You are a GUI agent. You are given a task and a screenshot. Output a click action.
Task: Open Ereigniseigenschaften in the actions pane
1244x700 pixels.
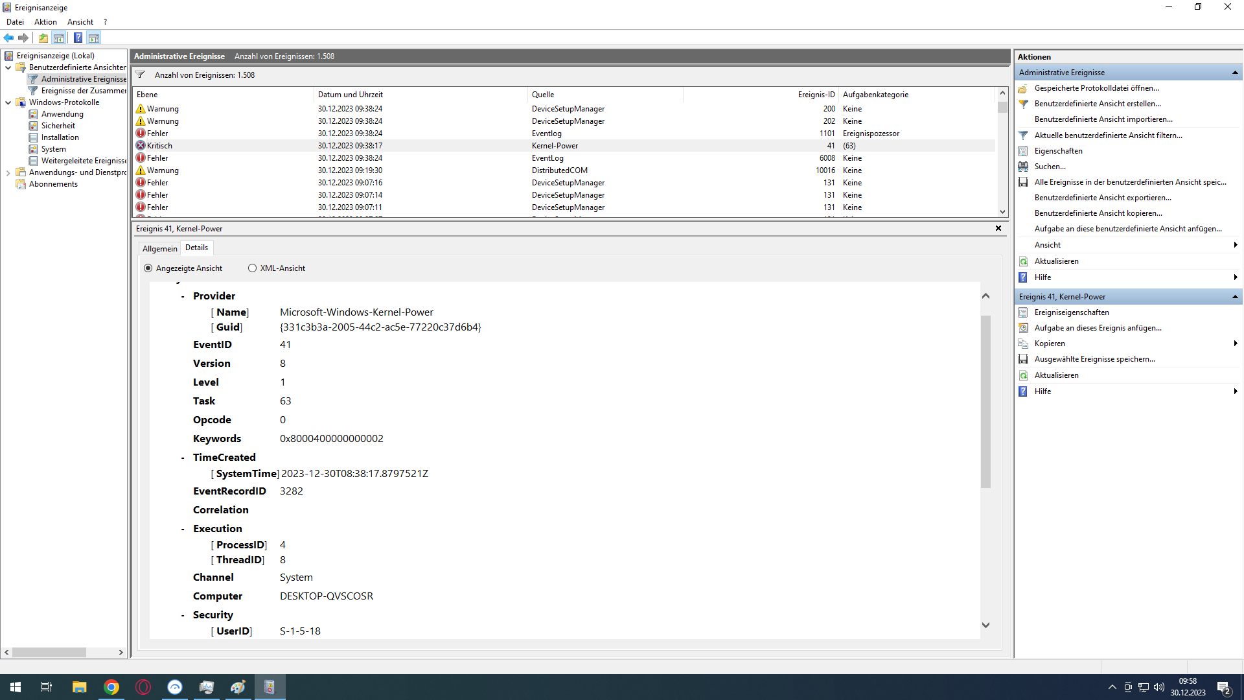[x=1071, y=312]
